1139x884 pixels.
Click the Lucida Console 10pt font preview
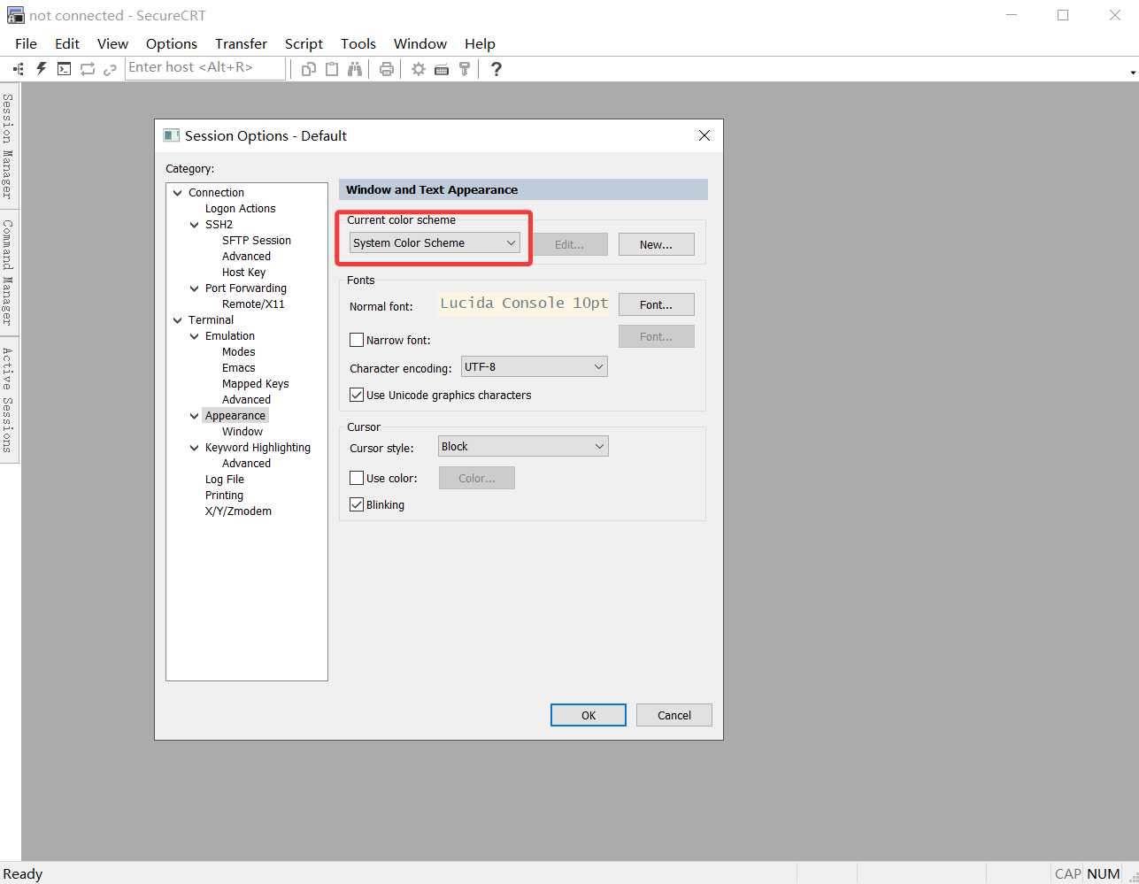(x=524, y=304)
